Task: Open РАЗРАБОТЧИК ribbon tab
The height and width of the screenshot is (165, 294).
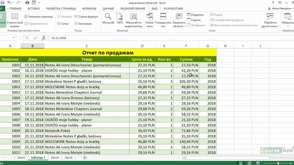Action: click(x=174, y=9)
